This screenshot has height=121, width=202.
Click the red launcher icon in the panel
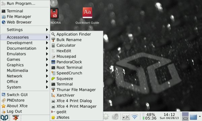(16, 118)
